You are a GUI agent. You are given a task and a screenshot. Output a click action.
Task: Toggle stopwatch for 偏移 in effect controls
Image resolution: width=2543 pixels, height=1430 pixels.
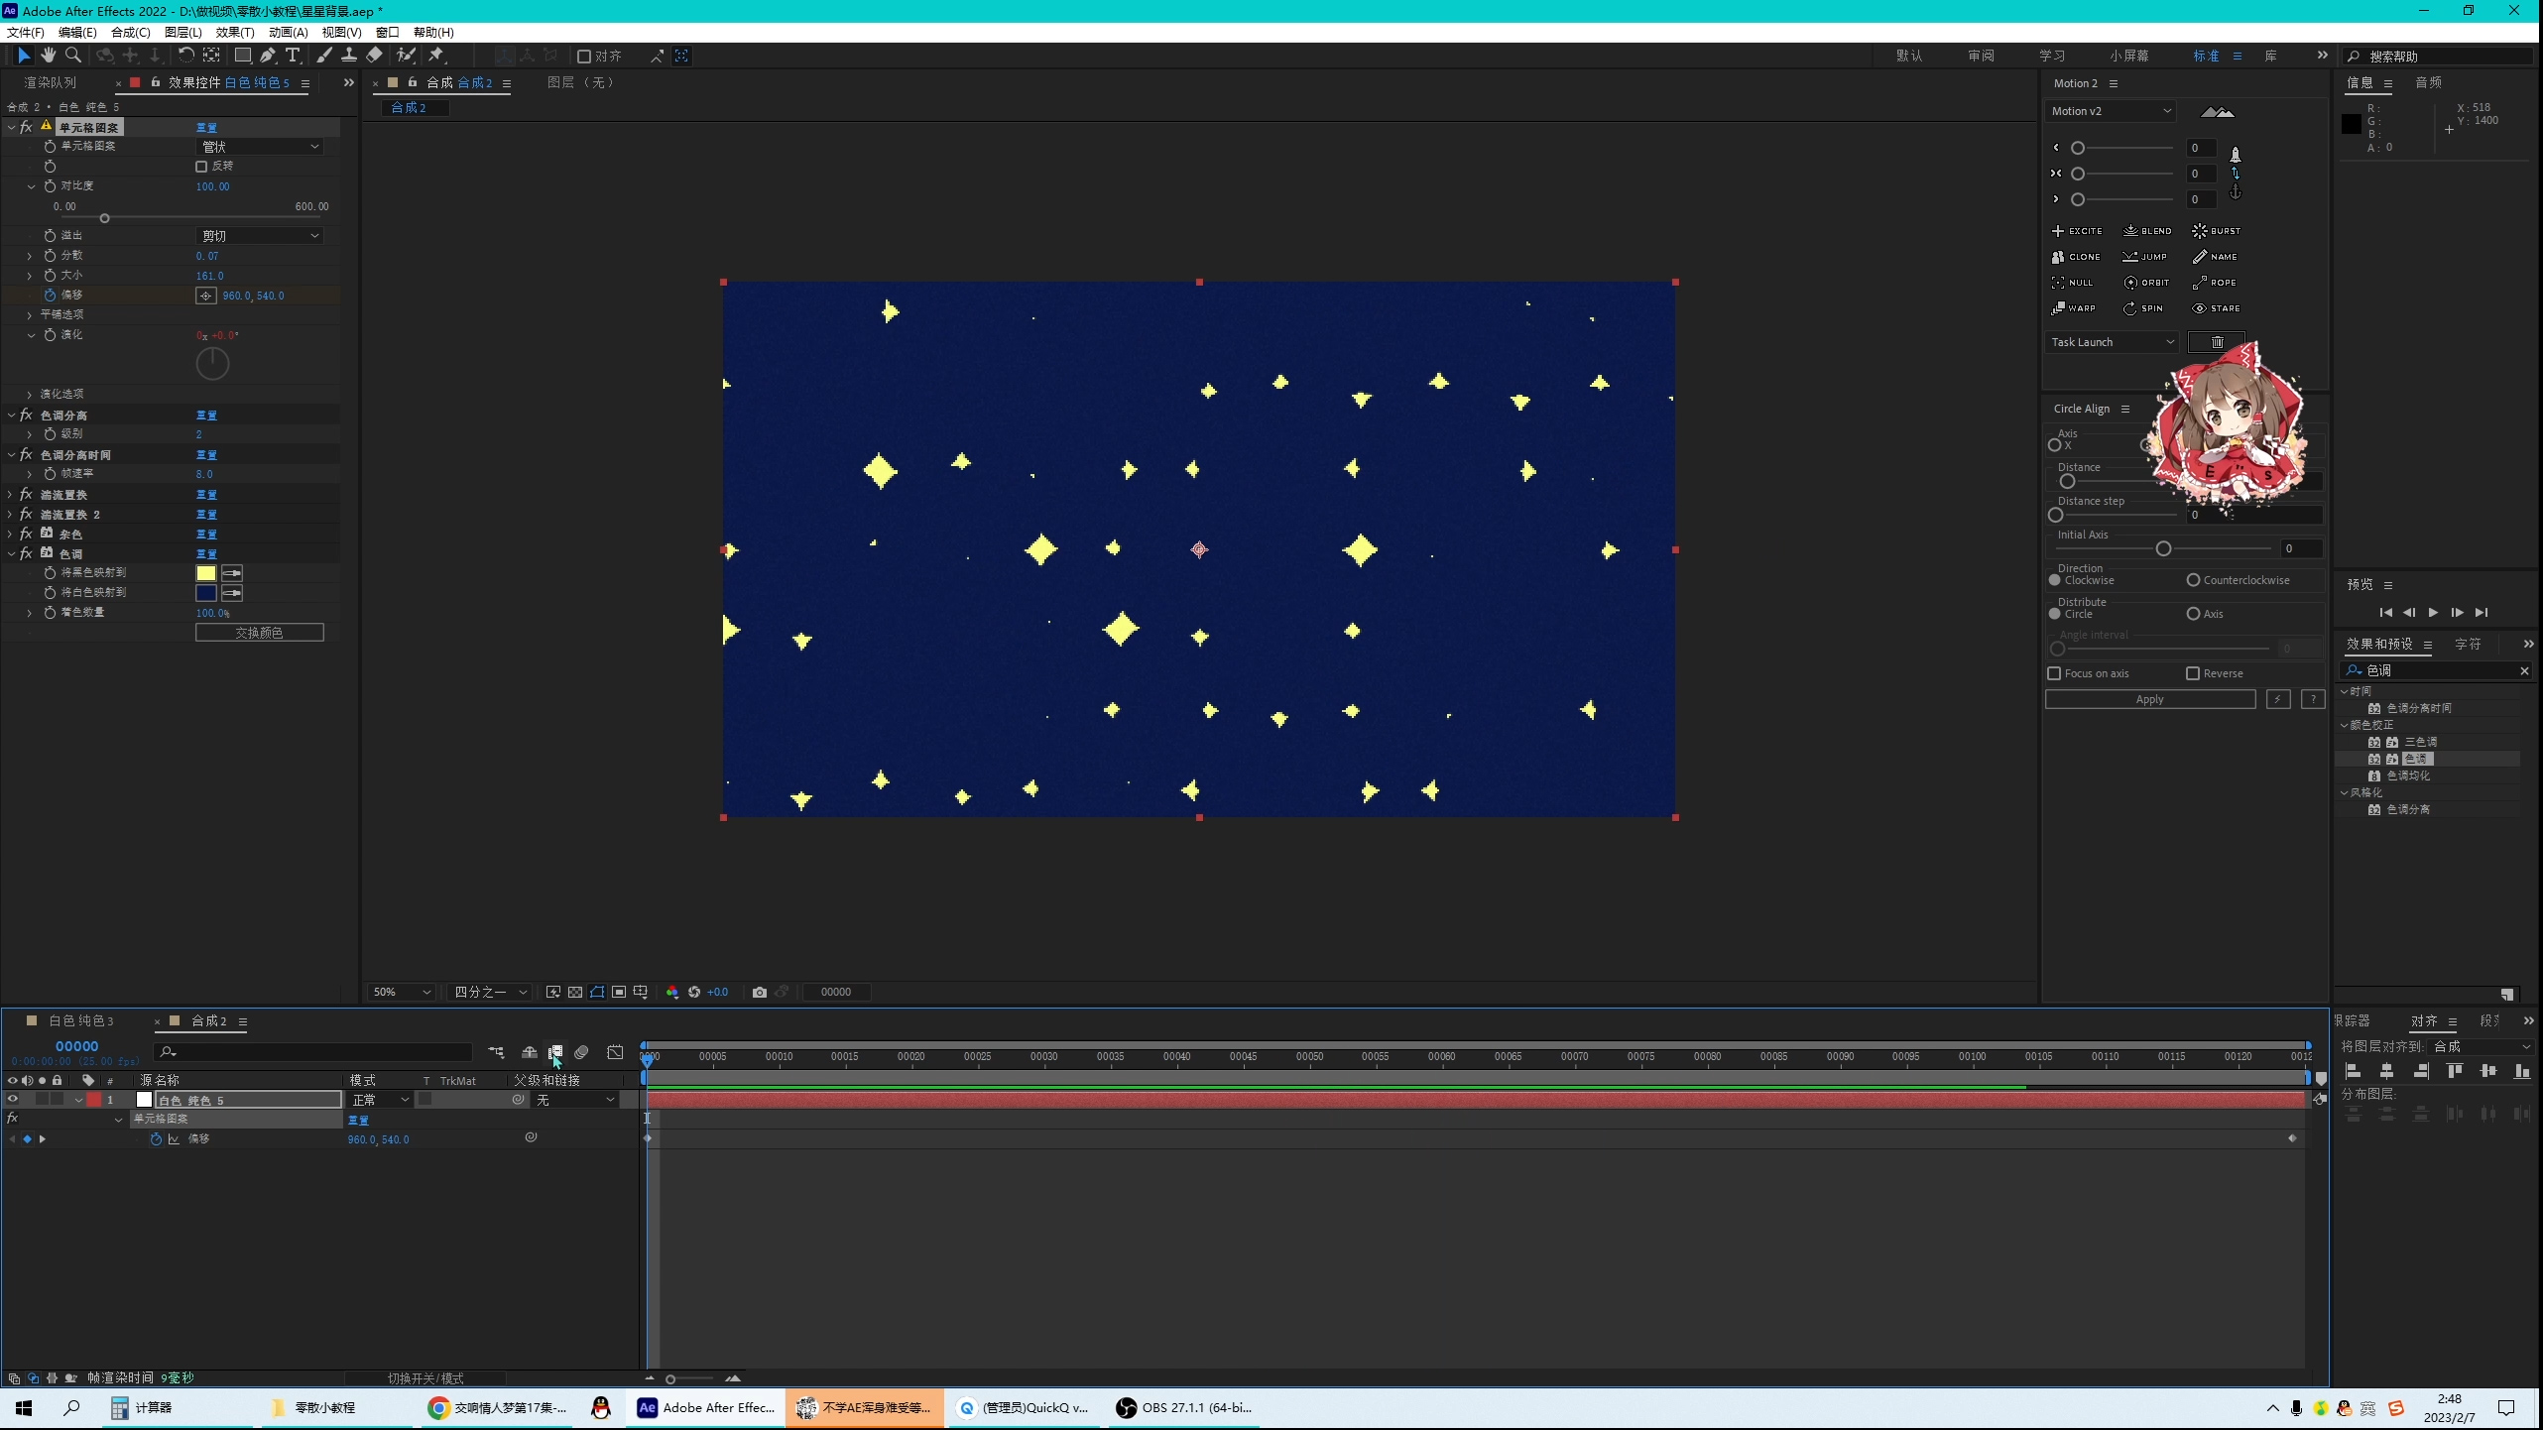(x=50, y=296)
